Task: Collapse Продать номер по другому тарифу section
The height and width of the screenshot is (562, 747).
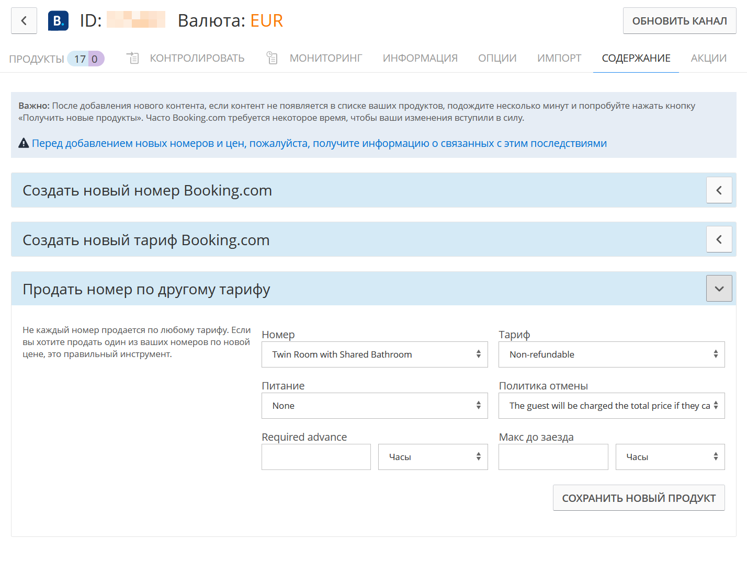Action: 719,289
